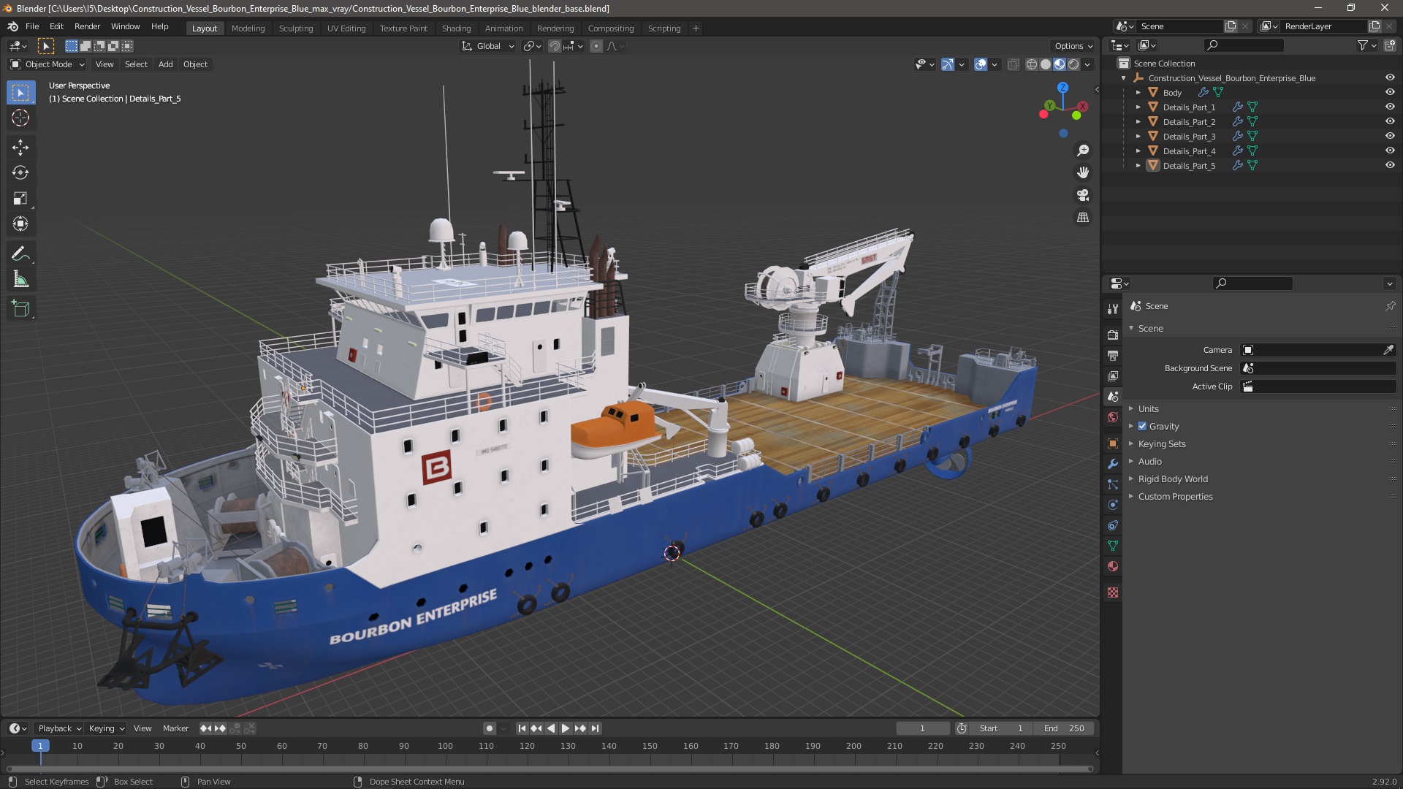Toggle the Gravity checkbox

(x=1142, y=427)
